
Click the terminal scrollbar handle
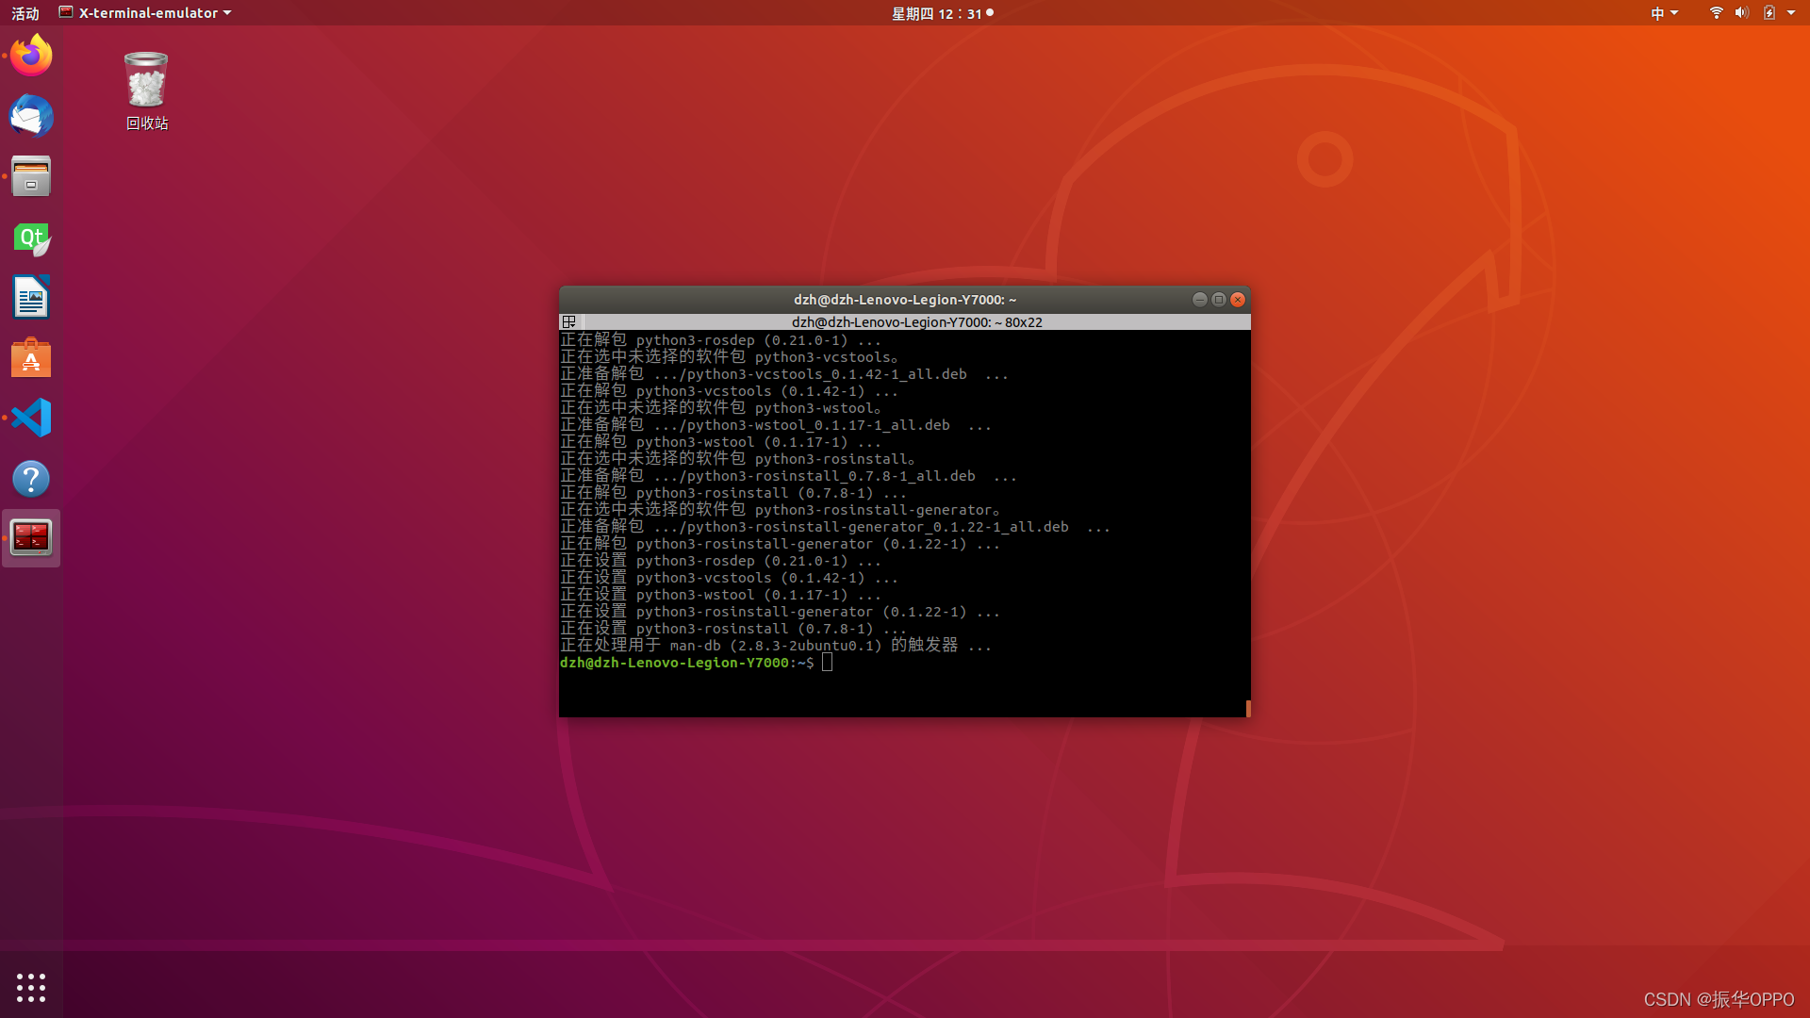click(1247, 708)
